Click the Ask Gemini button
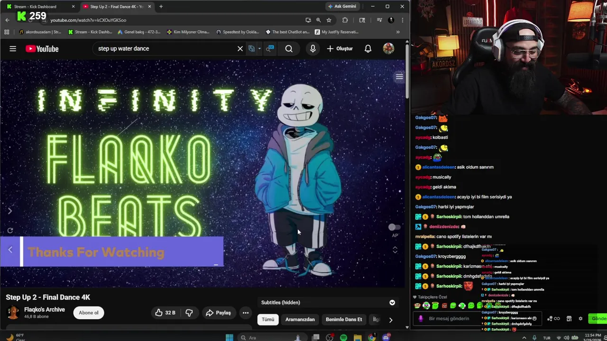 pyautogui.click(x=341, y=7)
